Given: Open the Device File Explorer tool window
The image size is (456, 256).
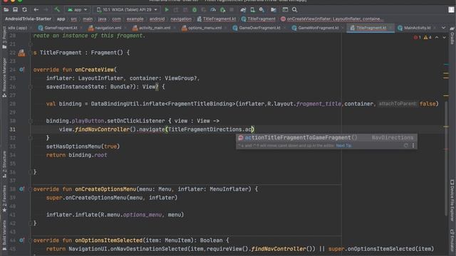Looking at the screenshot, I should (452, 201).
